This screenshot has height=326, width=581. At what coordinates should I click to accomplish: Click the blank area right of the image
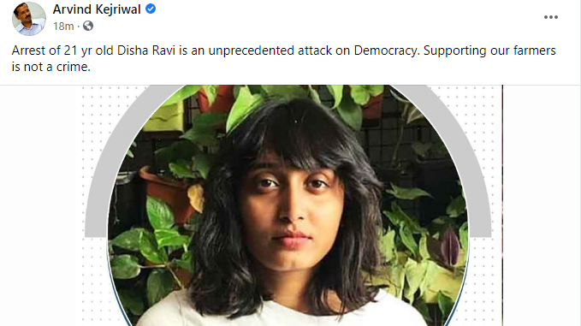(x=542, y=205)
